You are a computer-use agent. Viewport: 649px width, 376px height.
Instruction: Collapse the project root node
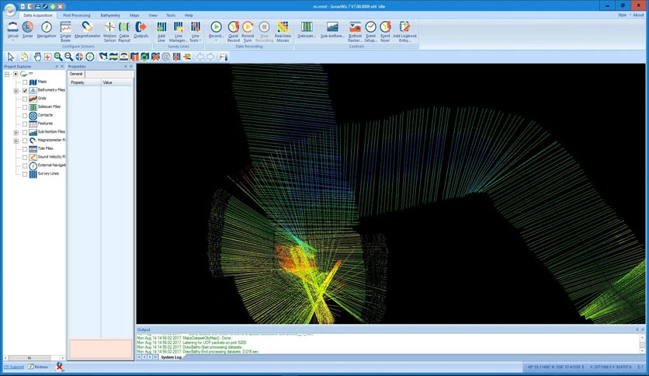pos(7,74)
